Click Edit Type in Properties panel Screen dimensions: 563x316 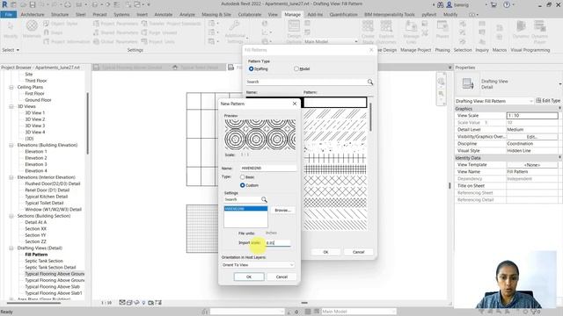(548, 101)
